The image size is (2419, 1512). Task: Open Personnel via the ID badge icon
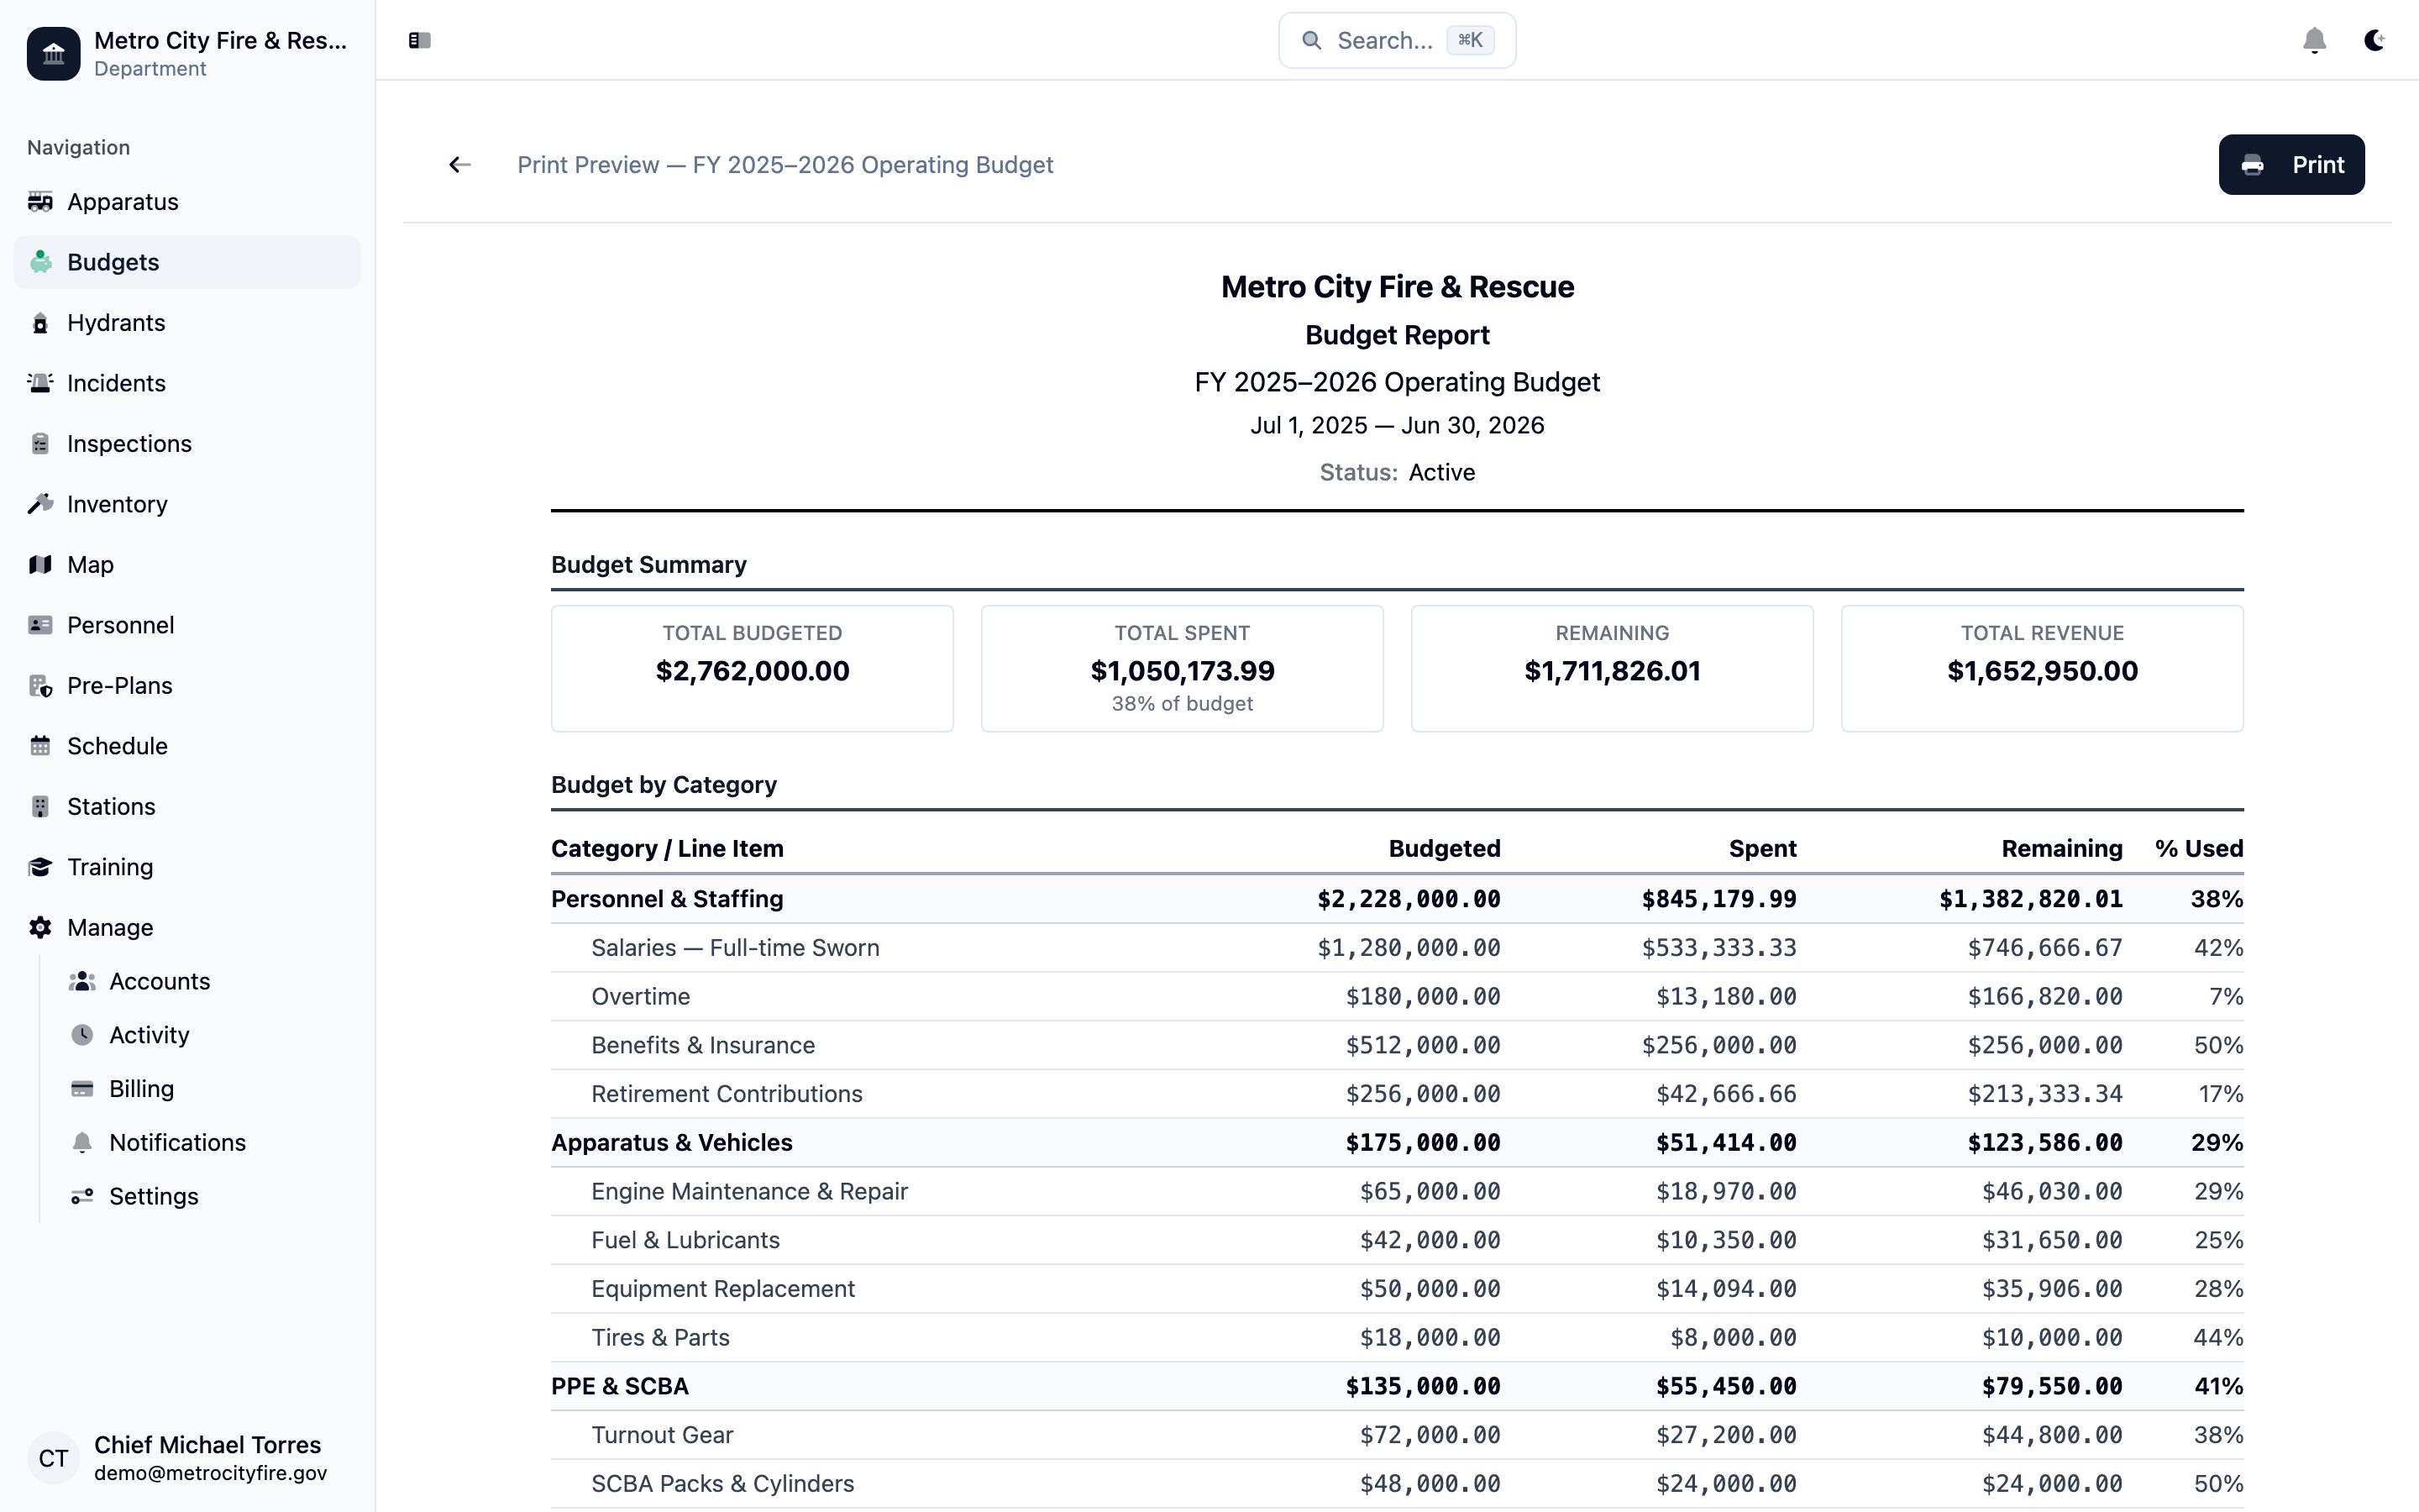[x=41, y=624]
